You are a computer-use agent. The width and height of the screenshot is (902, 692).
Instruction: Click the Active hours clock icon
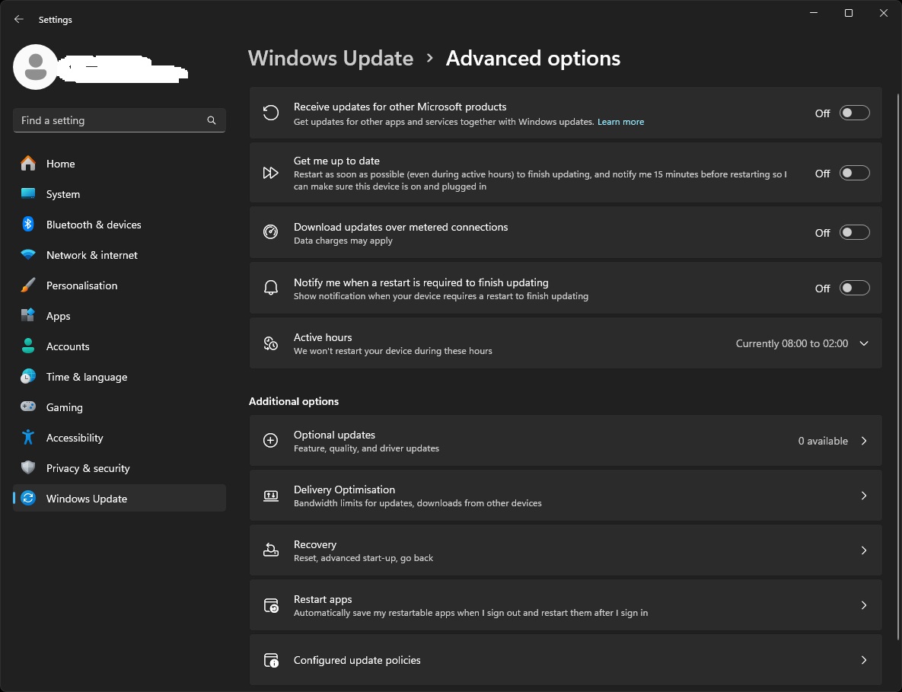point(271,343)
